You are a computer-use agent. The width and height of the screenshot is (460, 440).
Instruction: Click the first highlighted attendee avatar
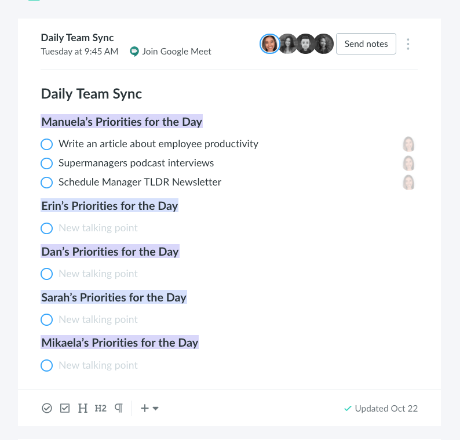point(269,43)
